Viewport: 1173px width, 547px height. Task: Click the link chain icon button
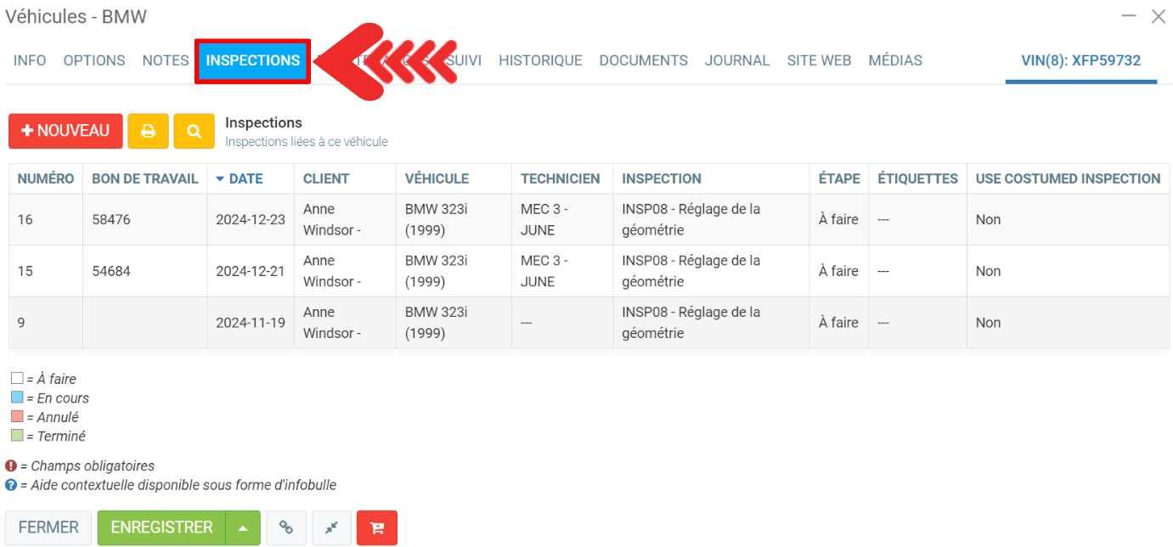pos(286,527)
